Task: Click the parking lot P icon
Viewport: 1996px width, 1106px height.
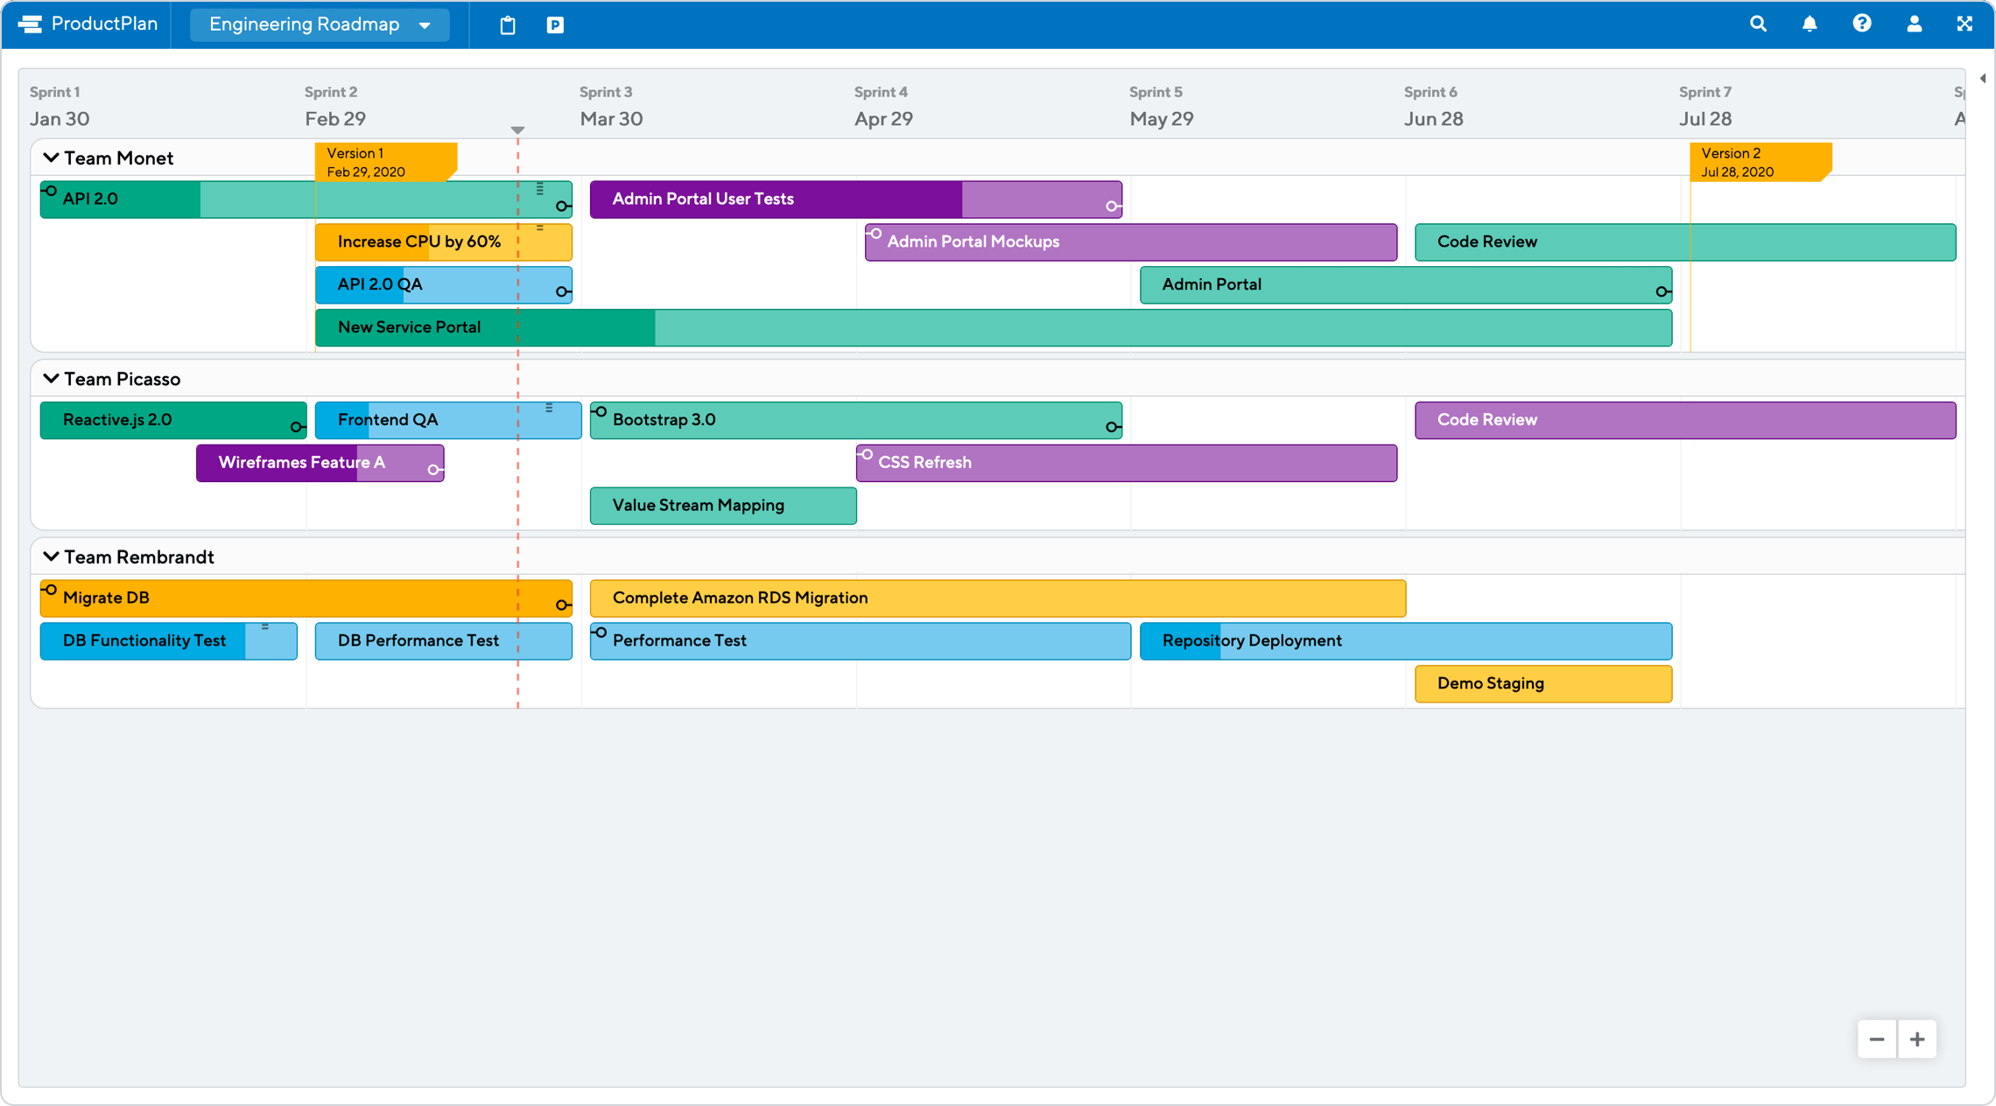Action: (x=555, y=25)
